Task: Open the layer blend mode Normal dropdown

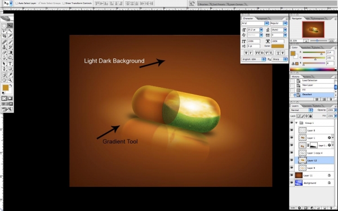Action: 301,110
